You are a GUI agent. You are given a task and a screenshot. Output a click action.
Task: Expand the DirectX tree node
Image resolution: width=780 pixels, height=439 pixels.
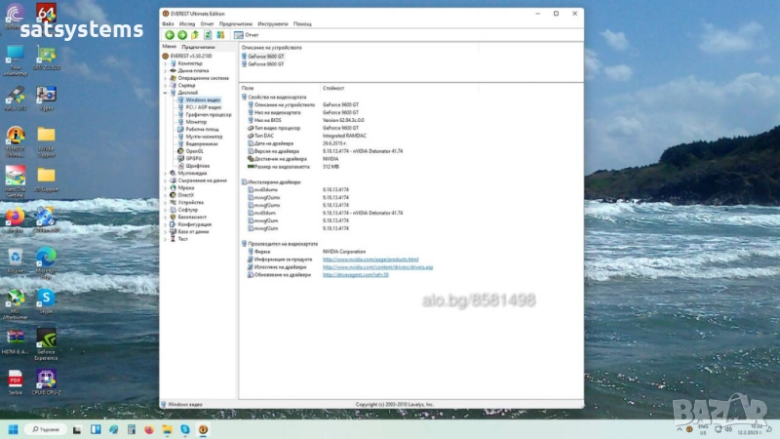[x=164, y=195]
